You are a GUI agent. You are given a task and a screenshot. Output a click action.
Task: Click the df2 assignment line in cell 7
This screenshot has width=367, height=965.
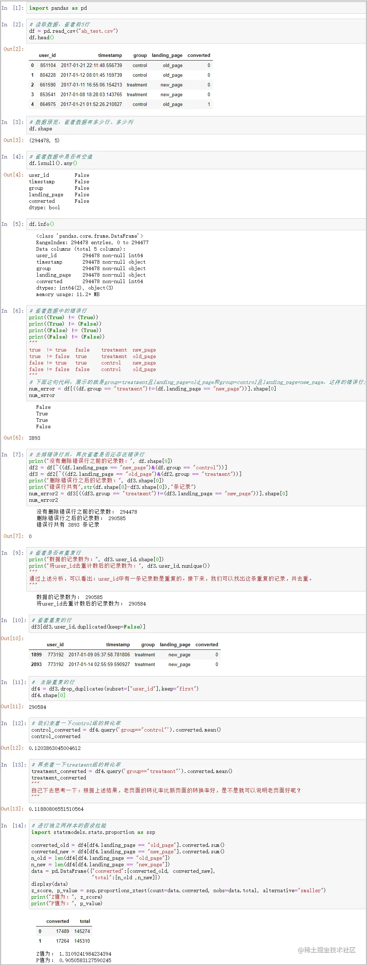(x=128, y=468)
